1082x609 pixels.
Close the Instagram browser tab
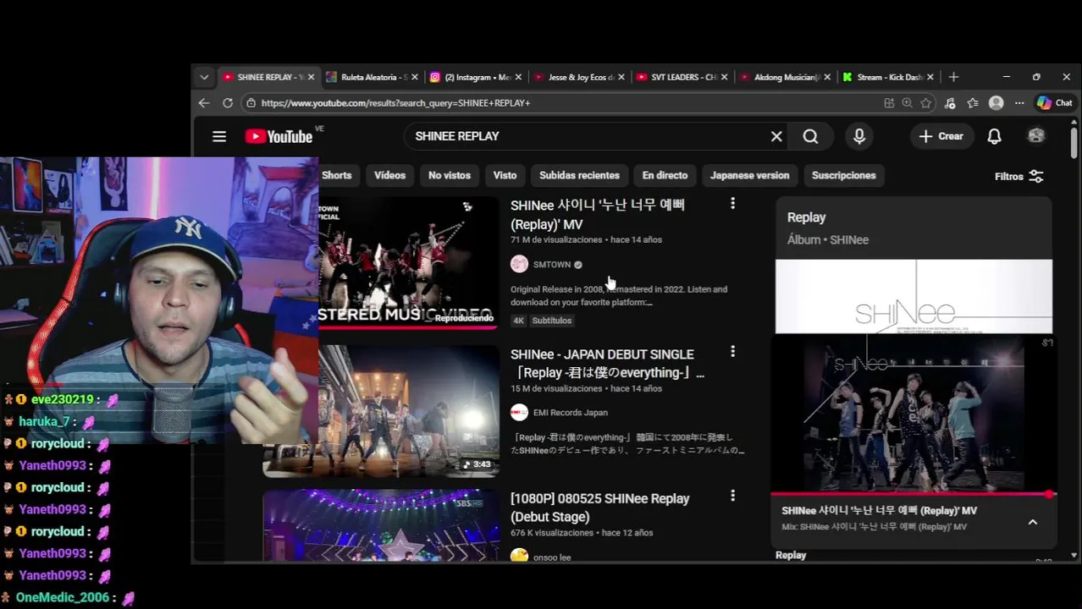coord(518,77)
